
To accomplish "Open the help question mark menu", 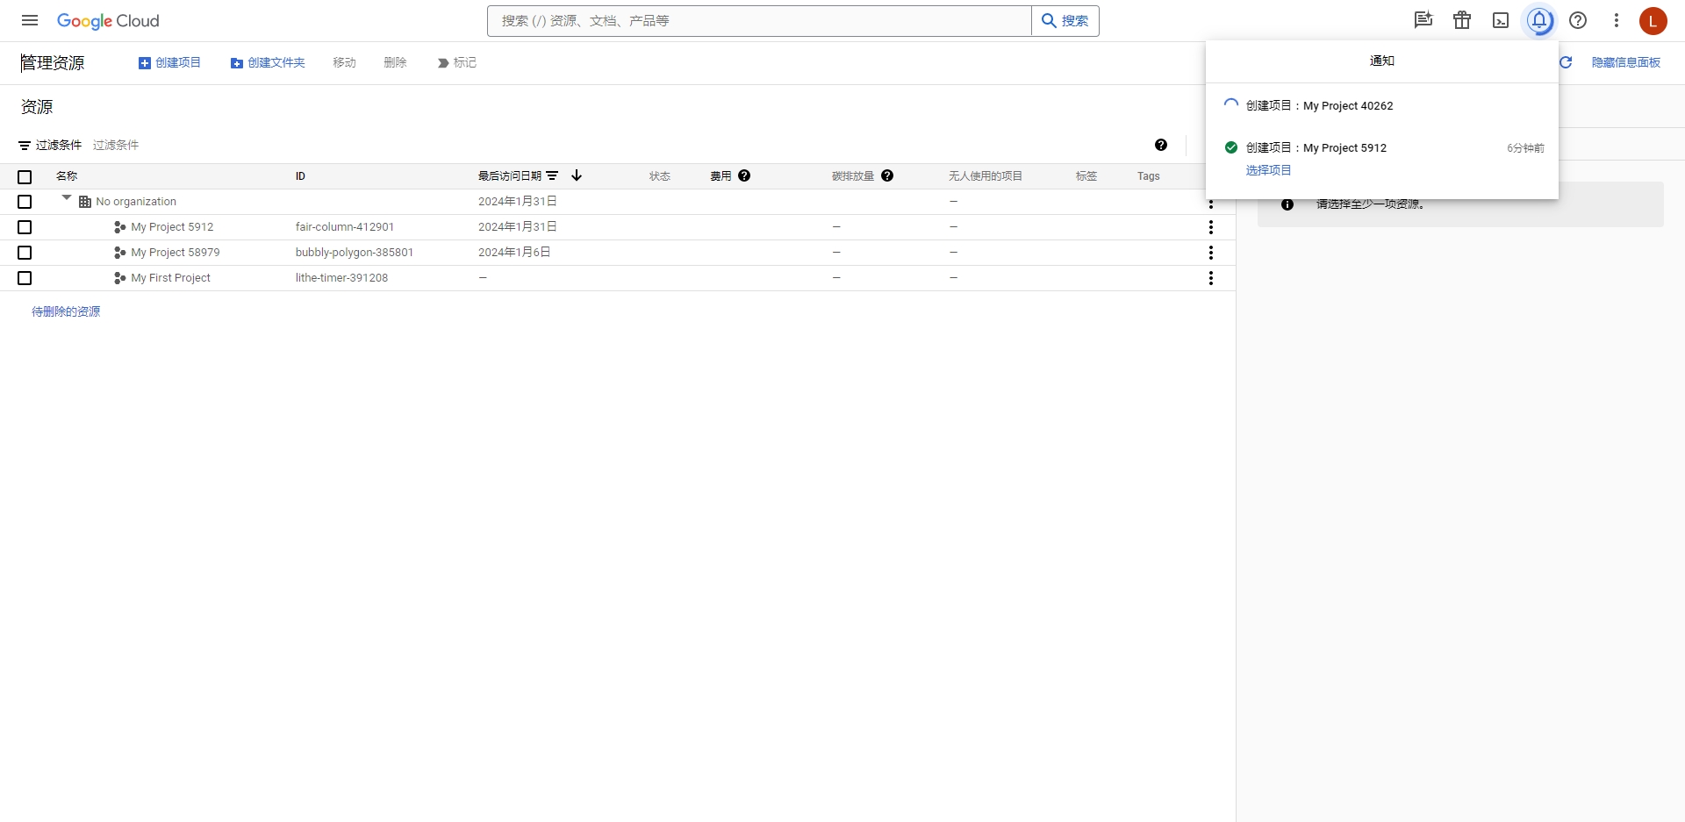I will [x=1578, y=20].
